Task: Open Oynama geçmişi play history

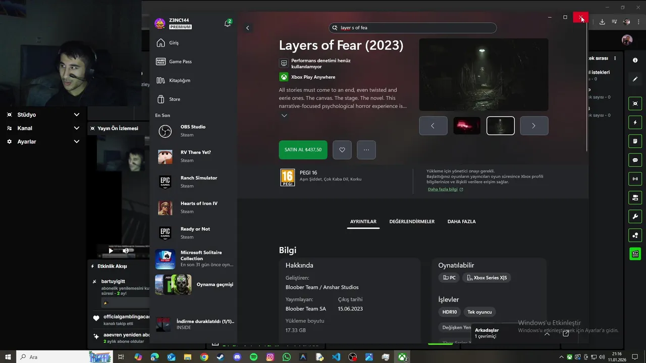Action: (x=193, y=284)
